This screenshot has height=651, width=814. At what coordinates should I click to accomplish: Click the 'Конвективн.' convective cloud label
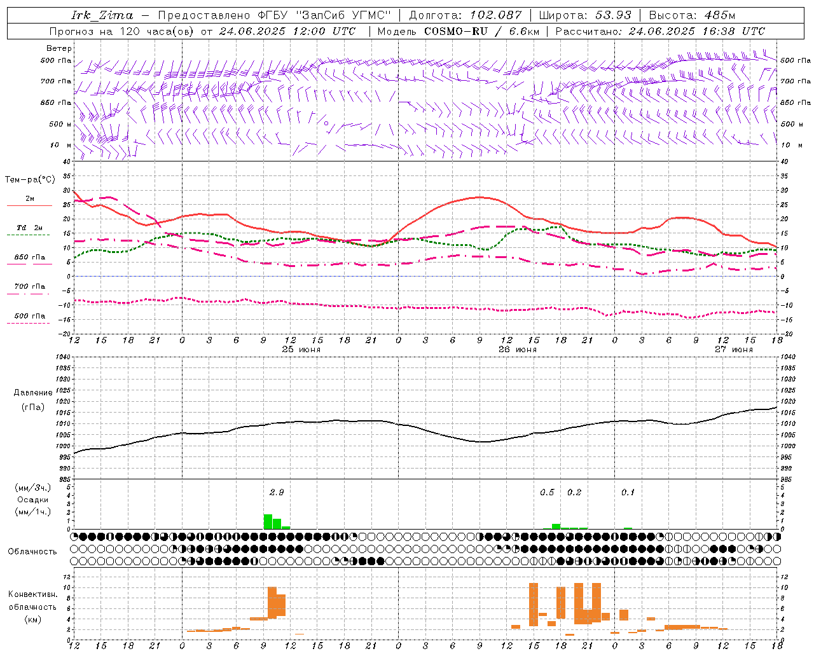(x=32, y=594)
